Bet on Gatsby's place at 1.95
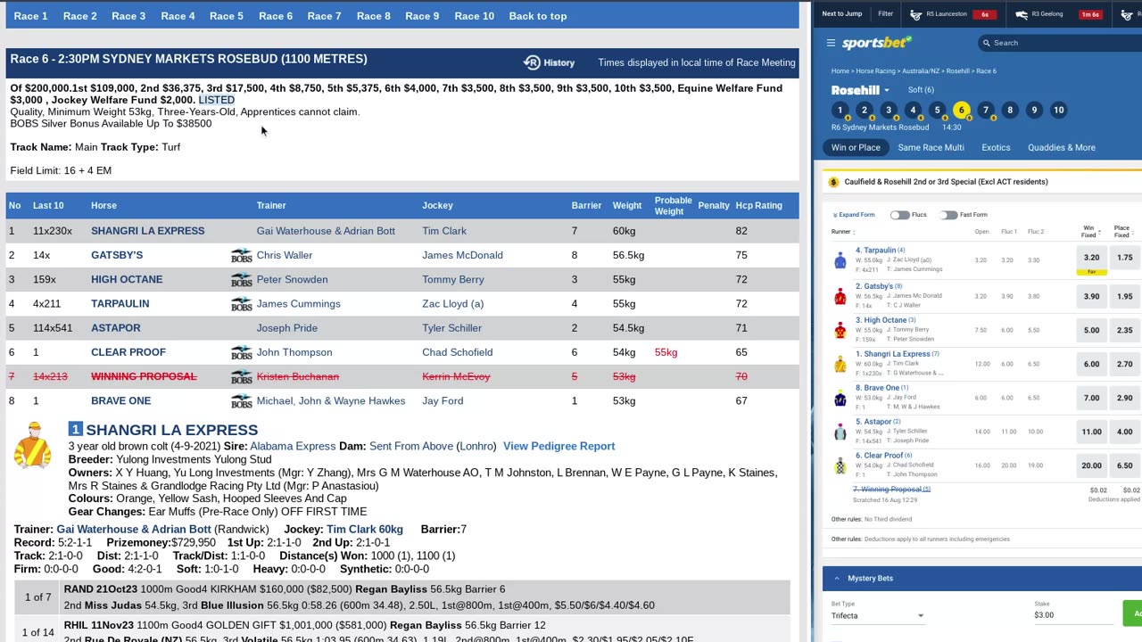 pyautogui.click(x=1125, y=296)
